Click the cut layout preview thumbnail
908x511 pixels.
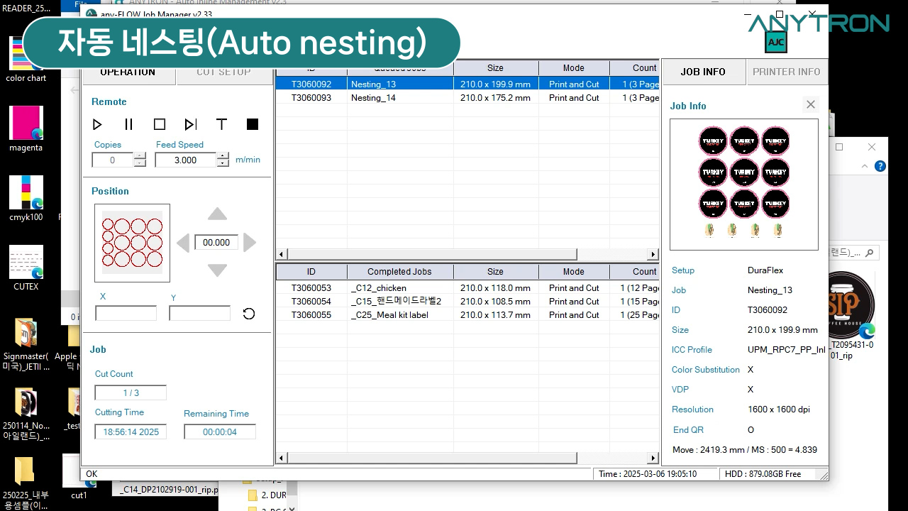pos(132,243)
